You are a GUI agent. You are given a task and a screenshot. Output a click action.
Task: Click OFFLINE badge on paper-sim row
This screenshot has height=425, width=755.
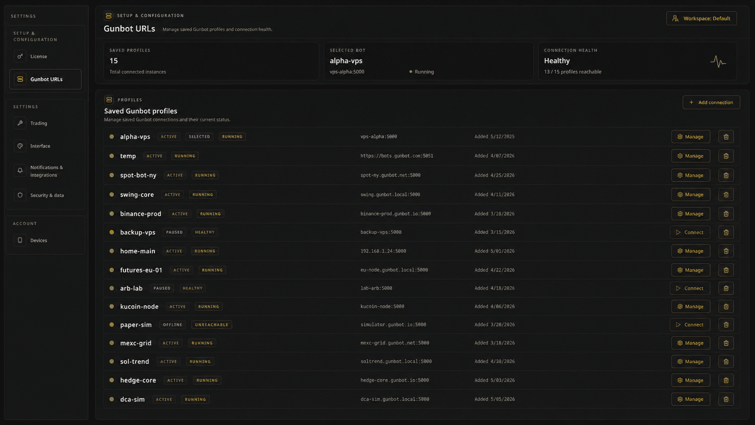(x=172, y=325)
